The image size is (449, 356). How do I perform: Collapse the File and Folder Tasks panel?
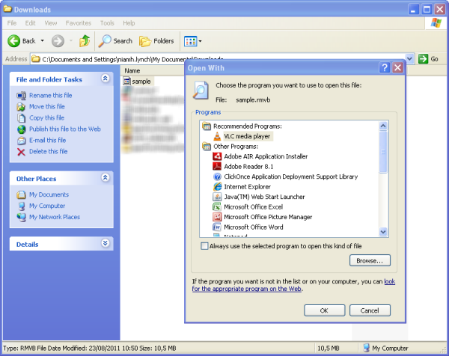[x=106, y=79]
